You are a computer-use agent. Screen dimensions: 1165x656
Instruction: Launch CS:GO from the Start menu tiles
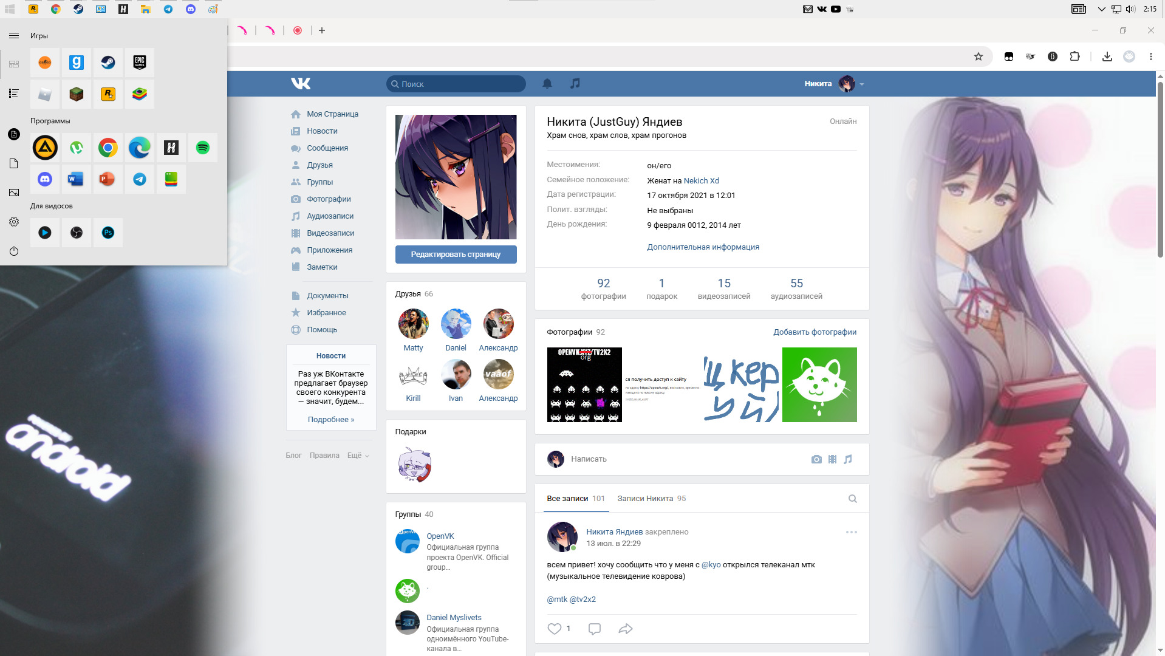45,63
